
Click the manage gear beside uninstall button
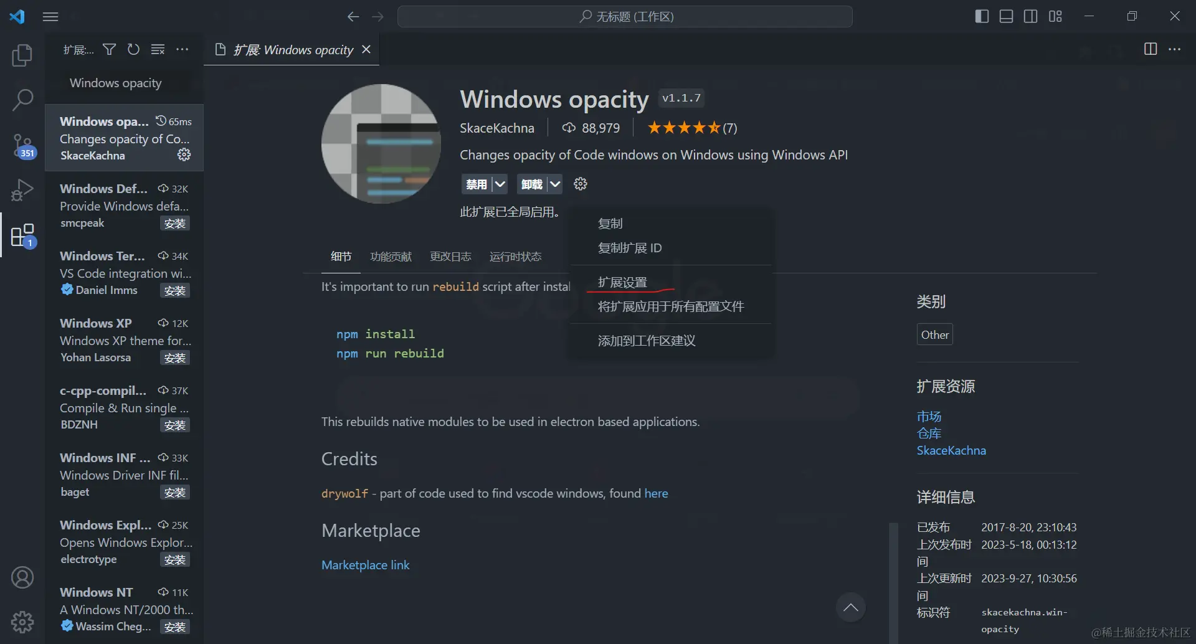(x=581, y=184)
